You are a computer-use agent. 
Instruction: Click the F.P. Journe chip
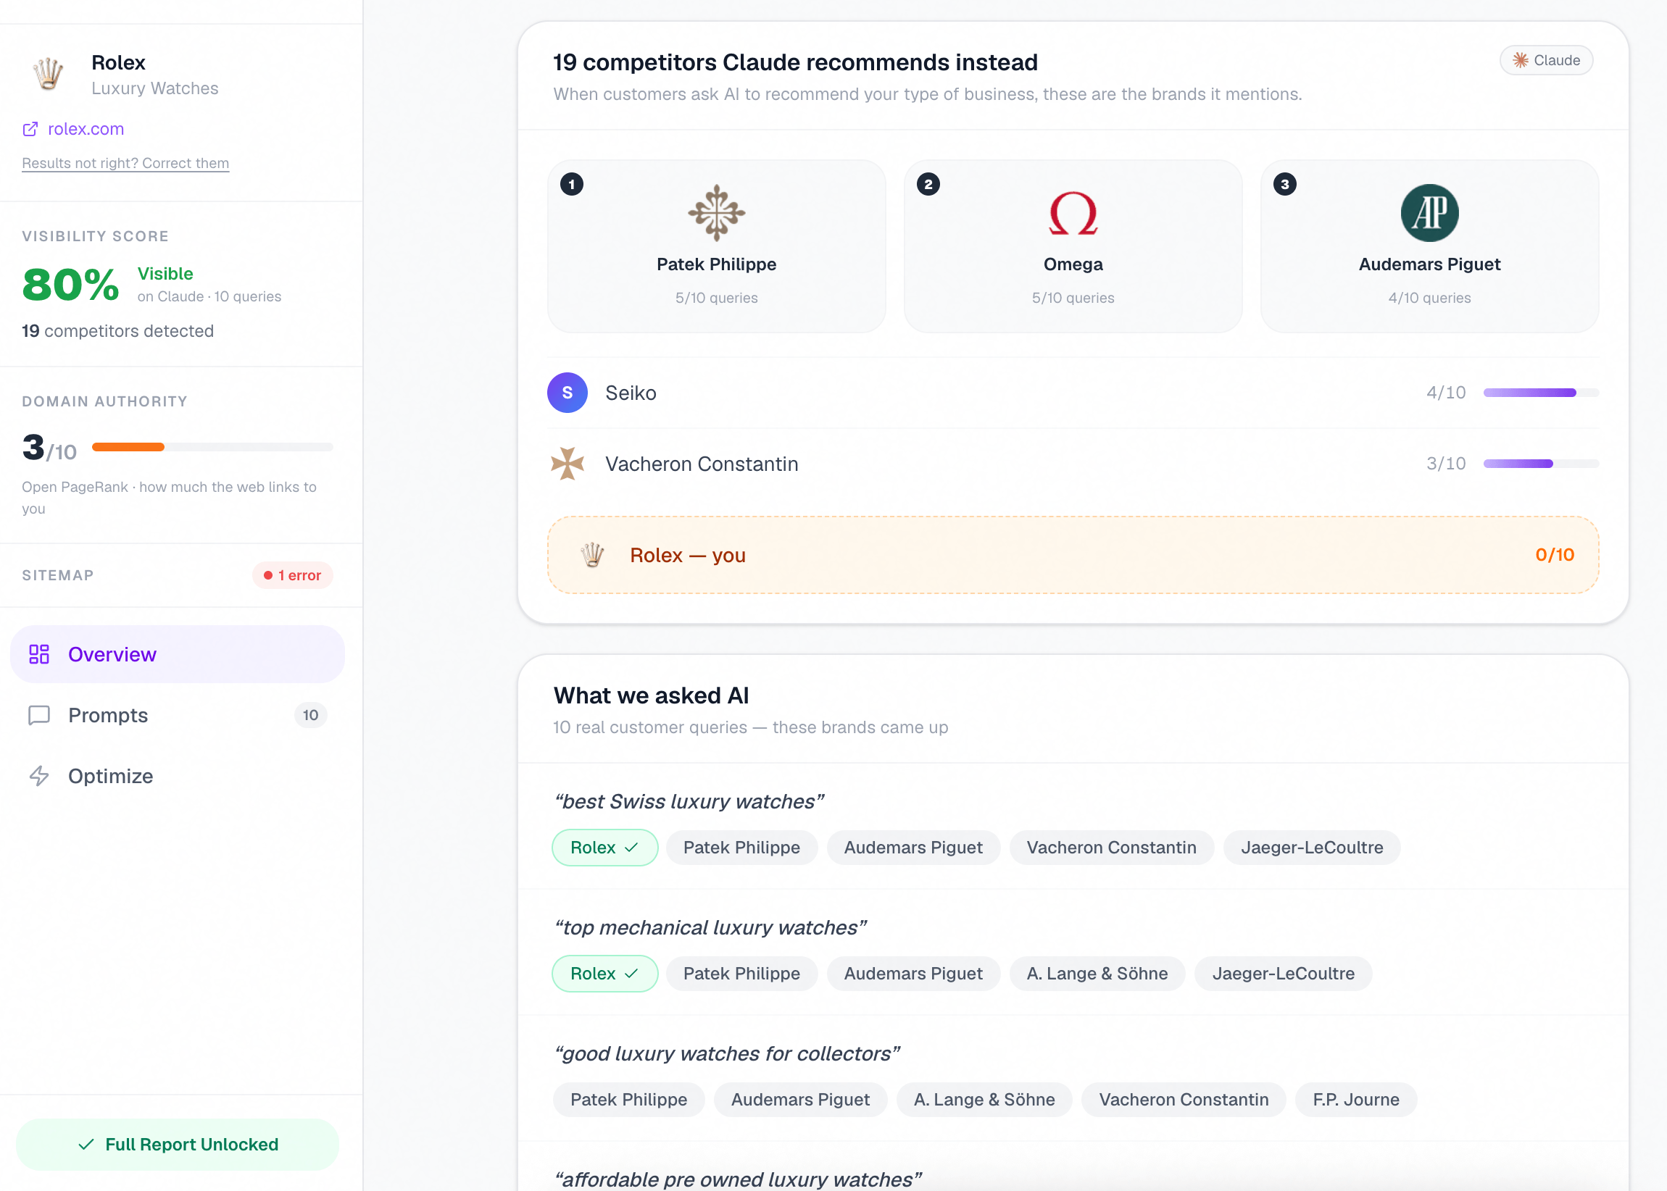pos(1356,1099)
